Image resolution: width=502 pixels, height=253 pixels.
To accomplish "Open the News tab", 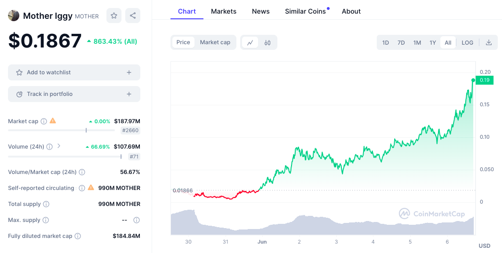I will click(x=261, y=11).
